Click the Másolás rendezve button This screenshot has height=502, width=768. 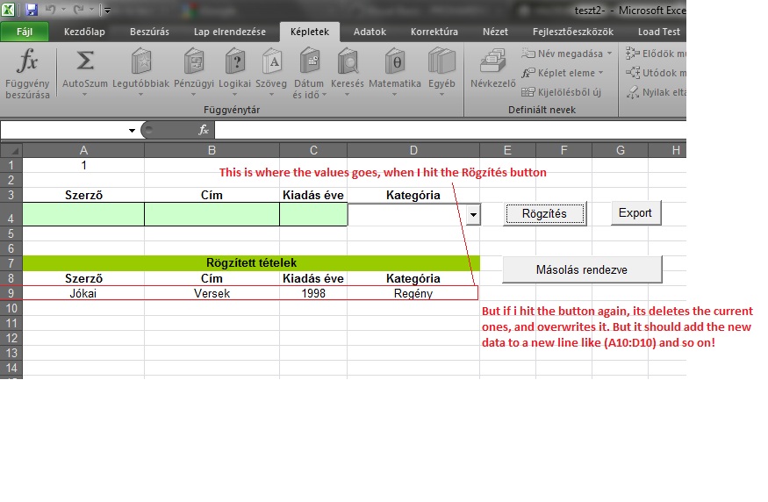click(x=582, y=269)
